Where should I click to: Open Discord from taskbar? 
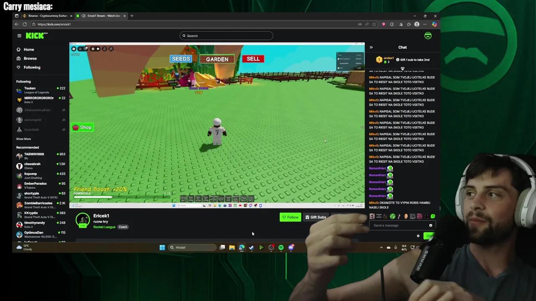(291, 247)
